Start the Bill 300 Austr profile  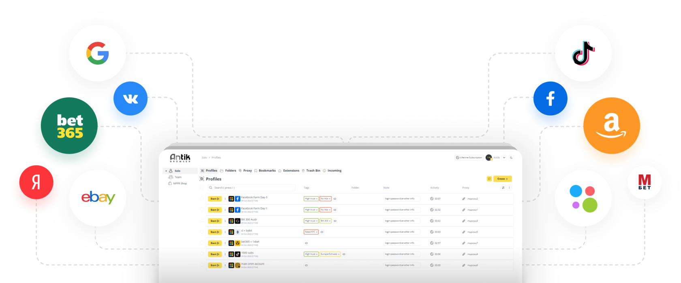pyautogui.click(x=215, y=221)
